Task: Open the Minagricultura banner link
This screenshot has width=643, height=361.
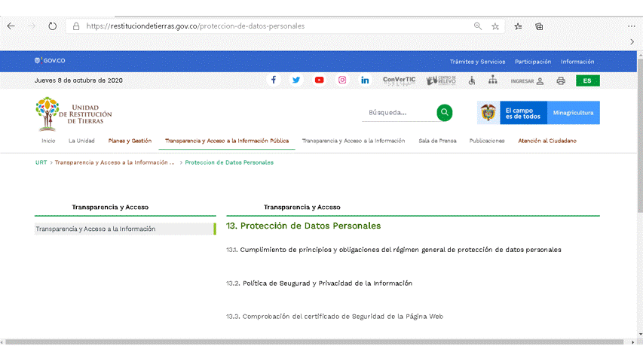Action: coord(574,113)
